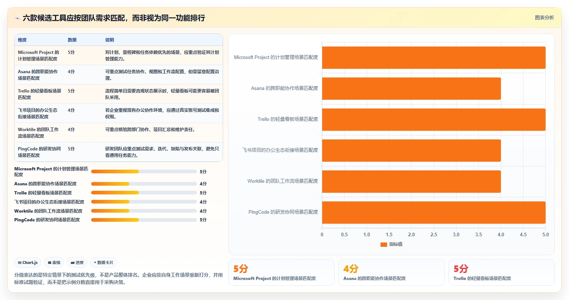The width and height of the screenshot is (569, 300).
Task: Select the Chart.js chip
Action: click(28, 262)
